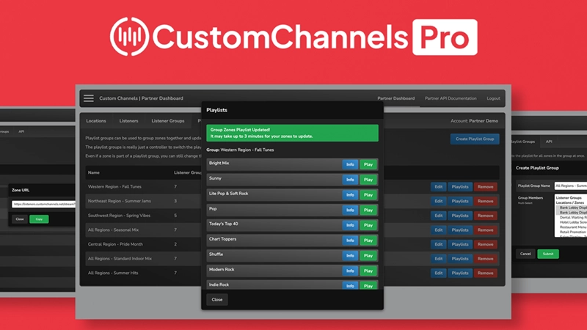Play the Chart Toppers playlist
The width and height of the screenshot is (587, 330).
point(368,241)
